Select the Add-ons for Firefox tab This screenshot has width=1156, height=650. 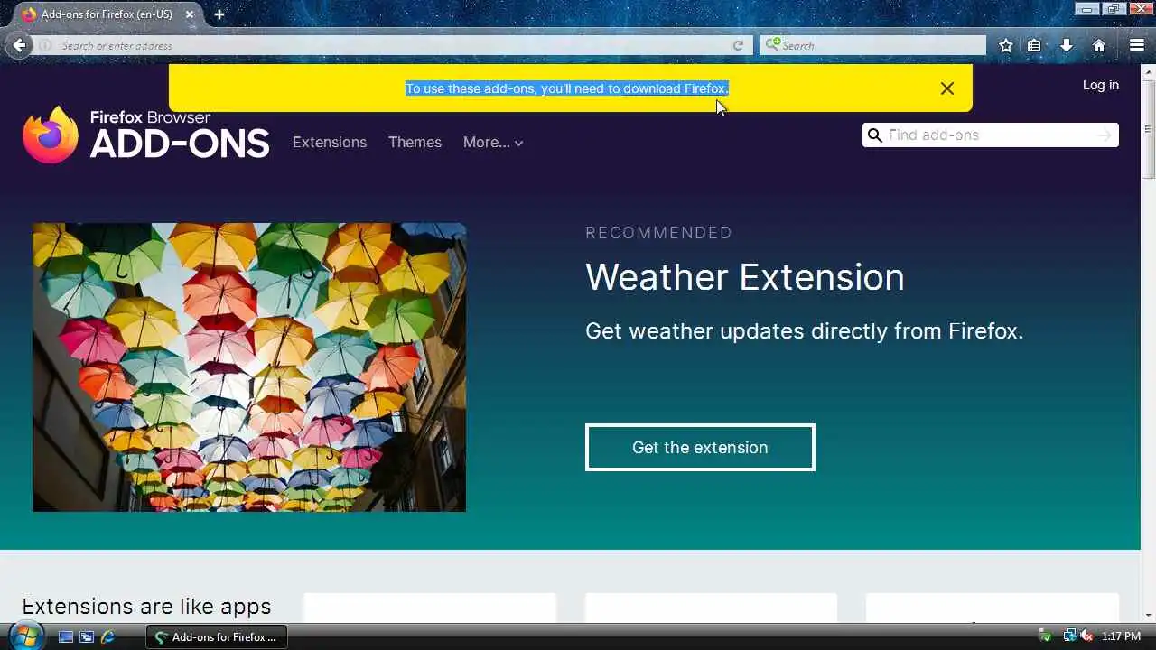(107, 14)
